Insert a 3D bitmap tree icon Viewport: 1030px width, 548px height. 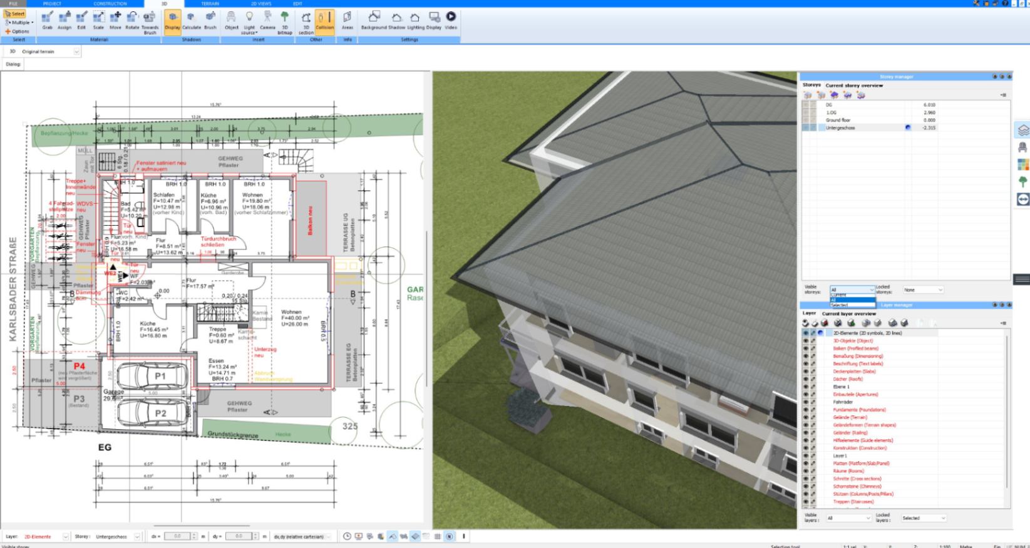[285, 23]
